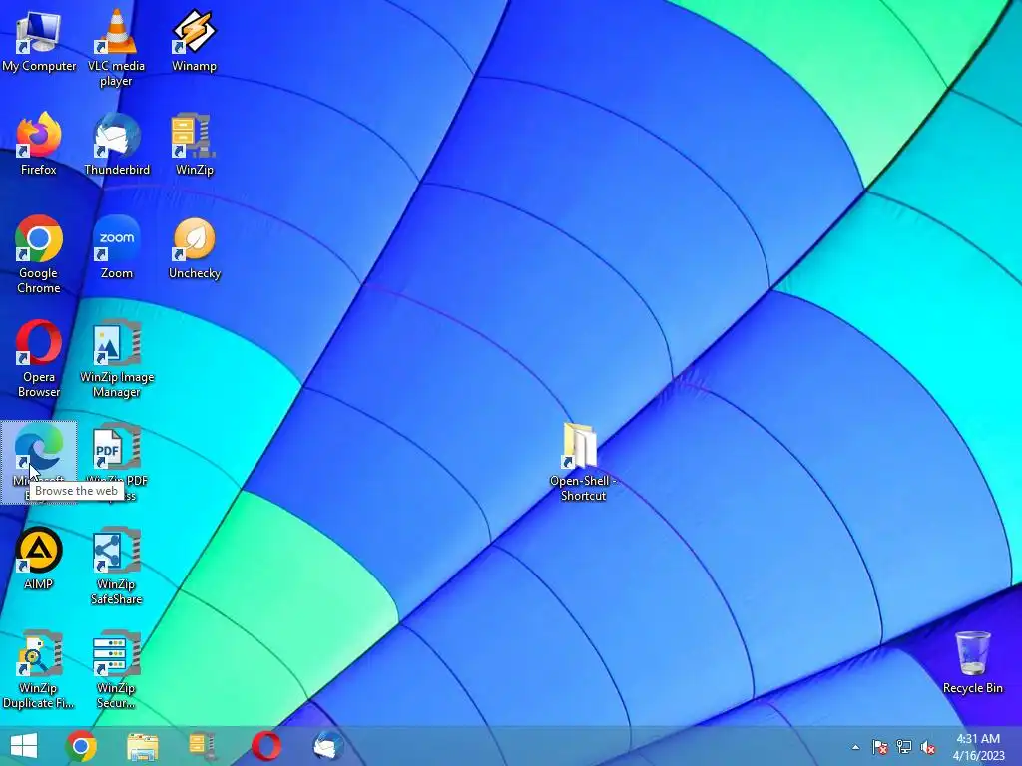Click the muted volume tray icon
This screenshot has height=766, width=1022.
coord(927,747)
